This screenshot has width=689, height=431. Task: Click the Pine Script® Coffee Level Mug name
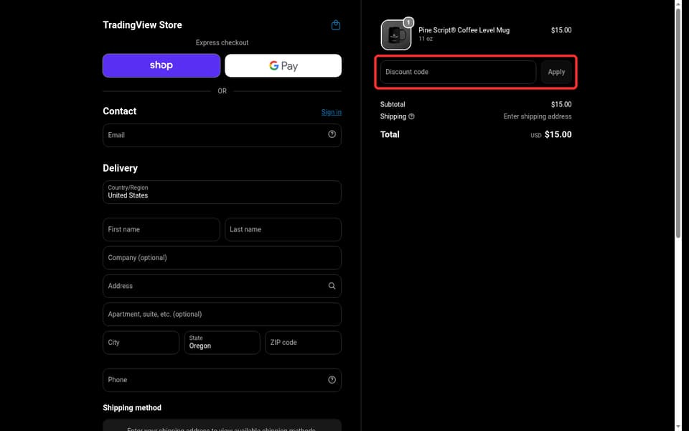click(464, 30)
